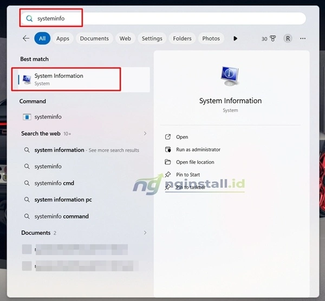Expand the Search the web section chevron
Screen dimensions: 325x301
[145, 133]
